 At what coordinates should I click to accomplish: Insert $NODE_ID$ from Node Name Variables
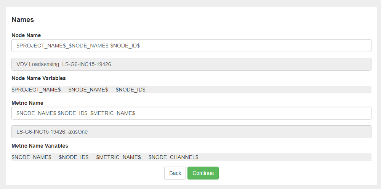pos(130,90)
